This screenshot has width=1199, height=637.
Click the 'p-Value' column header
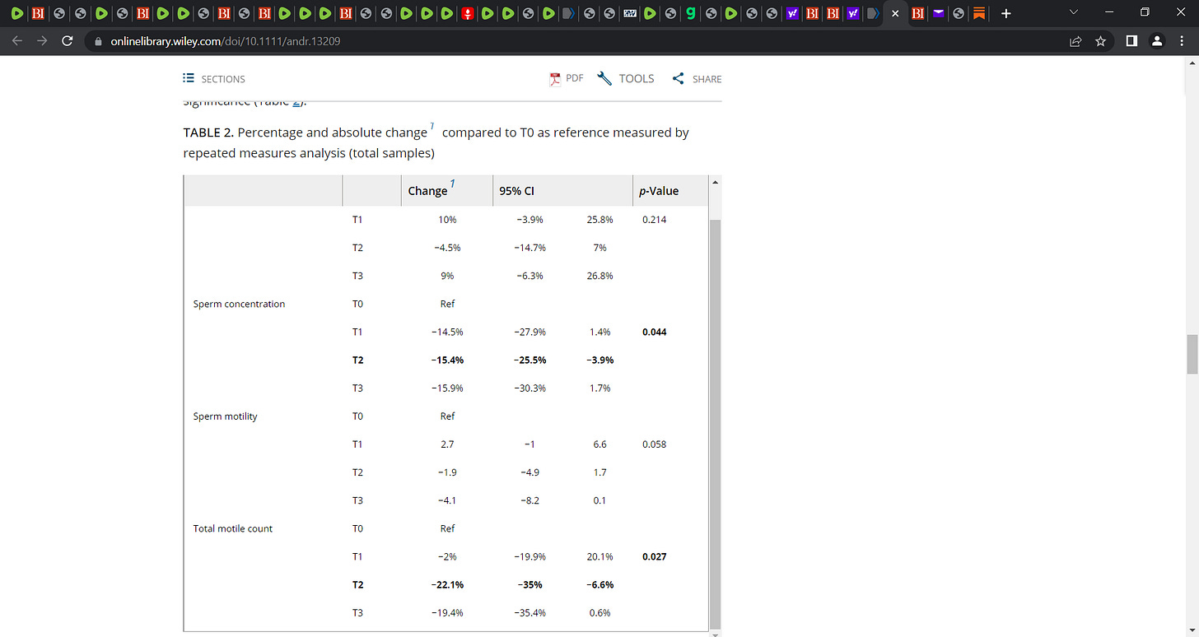[x=659, y=191]
